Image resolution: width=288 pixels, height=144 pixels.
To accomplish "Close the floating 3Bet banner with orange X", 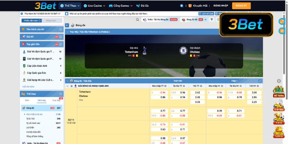I will click(282, 31).
